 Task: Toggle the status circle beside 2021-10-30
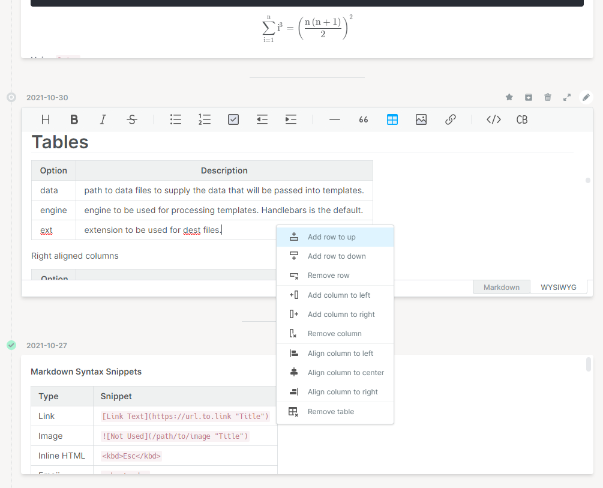point(11,97)
